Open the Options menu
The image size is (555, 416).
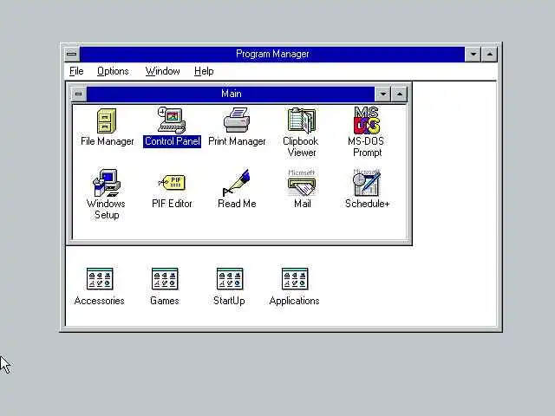(113, 71)
